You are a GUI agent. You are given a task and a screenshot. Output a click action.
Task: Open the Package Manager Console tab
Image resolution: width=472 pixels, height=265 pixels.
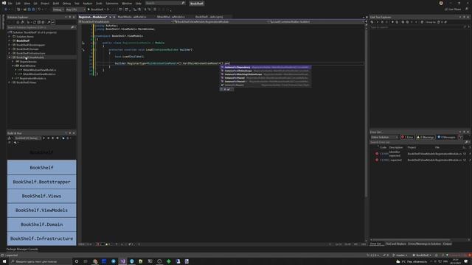[x=22, y=249]
